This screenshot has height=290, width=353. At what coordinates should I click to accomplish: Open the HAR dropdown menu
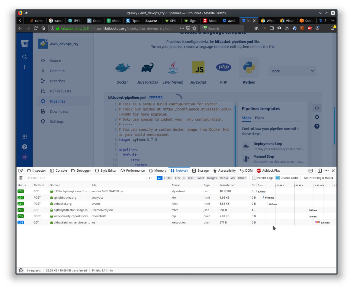pos(329,178)
